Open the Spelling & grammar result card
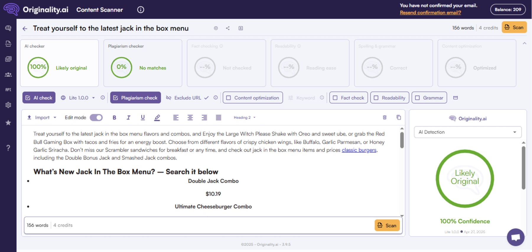The image size is (532, 252). tap(393, 63)
